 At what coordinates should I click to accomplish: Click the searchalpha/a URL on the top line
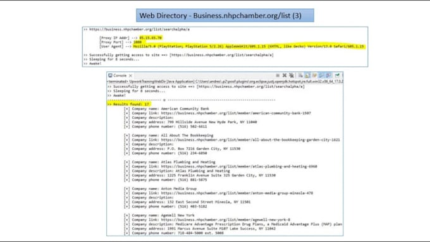pos(139,29)
